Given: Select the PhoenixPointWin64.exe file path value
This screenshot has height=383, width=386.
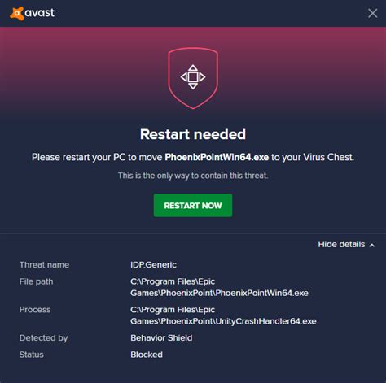Looking at the screenshot, I should point(219,287).
